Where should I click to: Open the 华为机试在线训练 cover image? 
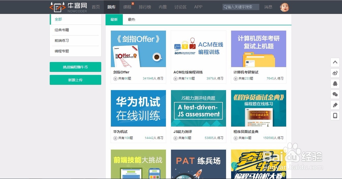coord(138,108)
